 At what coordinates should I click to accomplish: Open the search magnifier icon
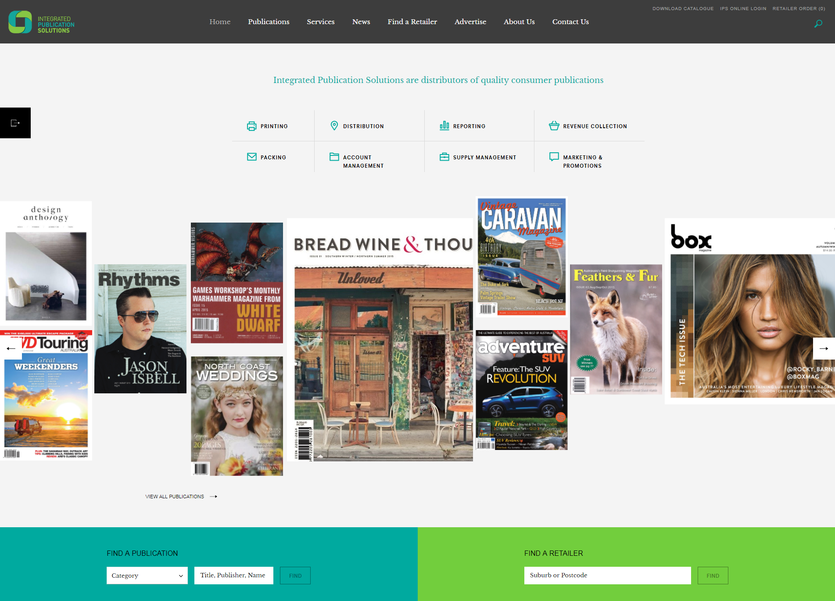(818, 24)
